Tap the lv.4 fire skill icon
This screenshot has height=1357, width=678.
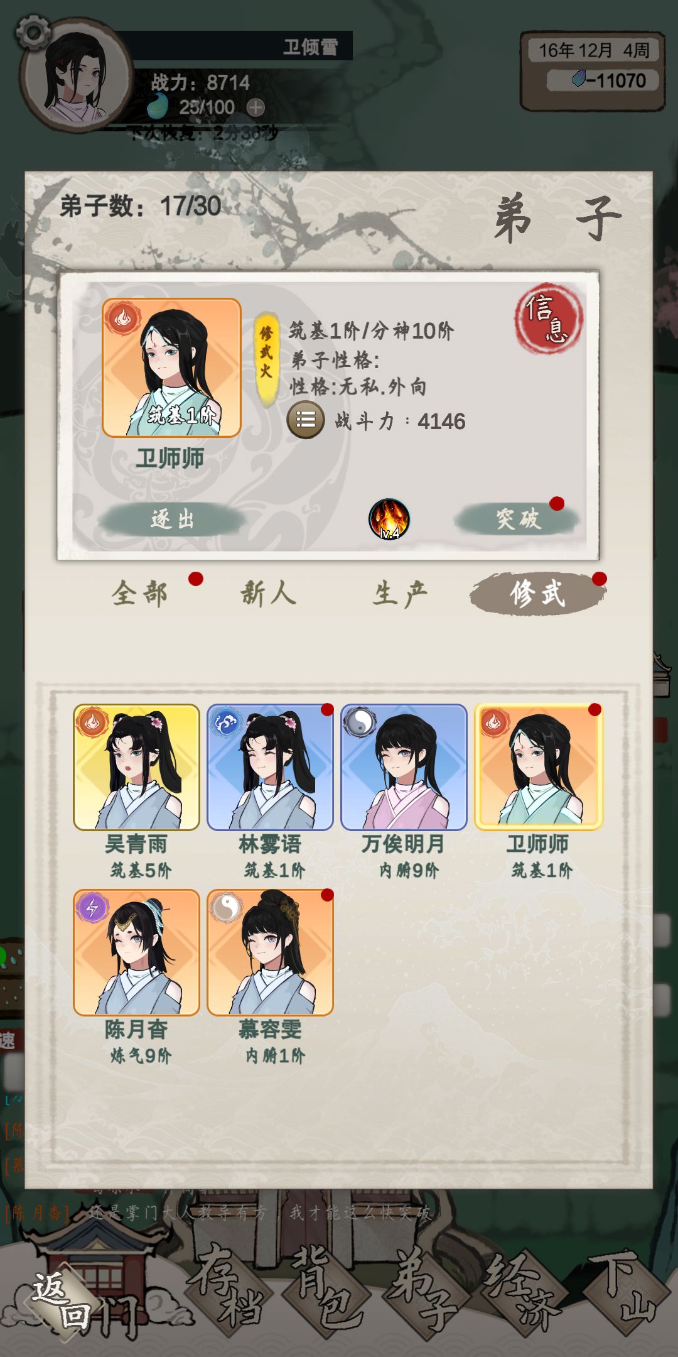pos(389,520)
